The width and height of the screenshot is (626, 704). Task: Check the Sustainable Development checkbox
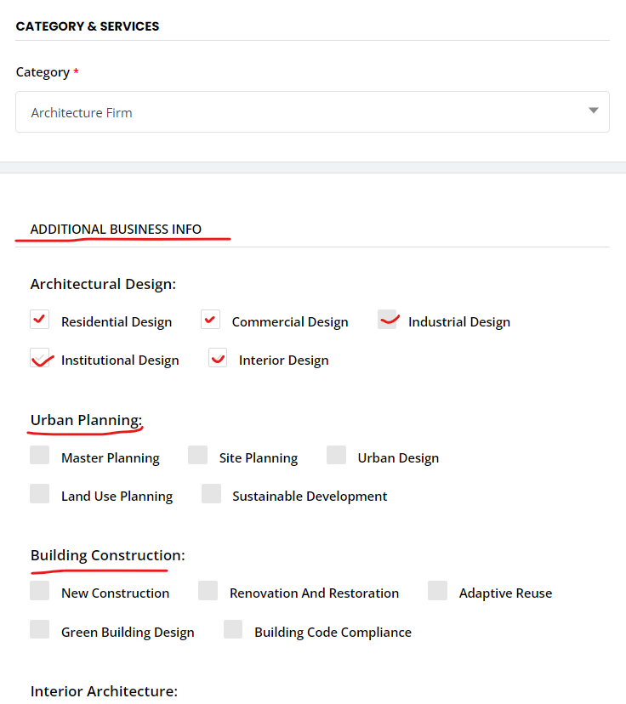(x=211, y=493)
